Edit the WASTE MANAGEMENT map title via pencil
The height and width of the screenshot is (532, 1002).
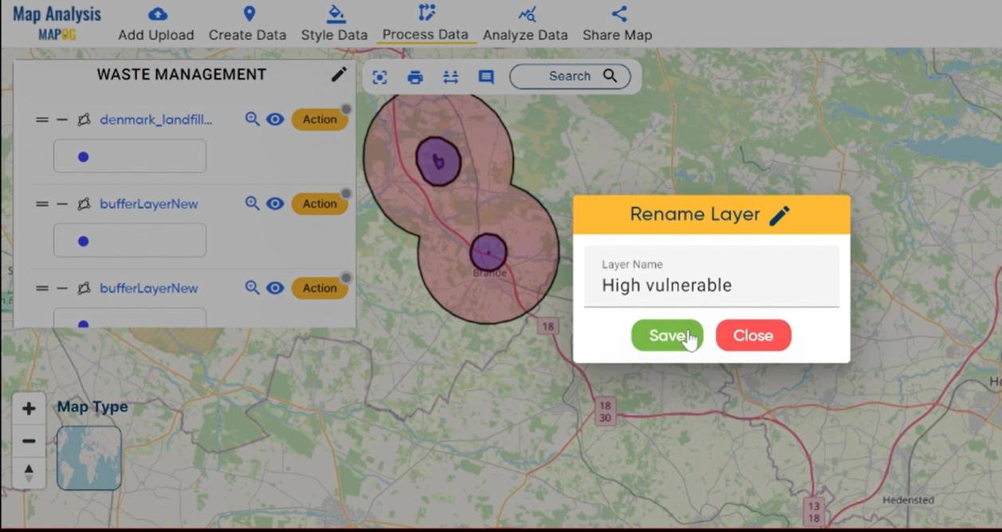(339, 74)
